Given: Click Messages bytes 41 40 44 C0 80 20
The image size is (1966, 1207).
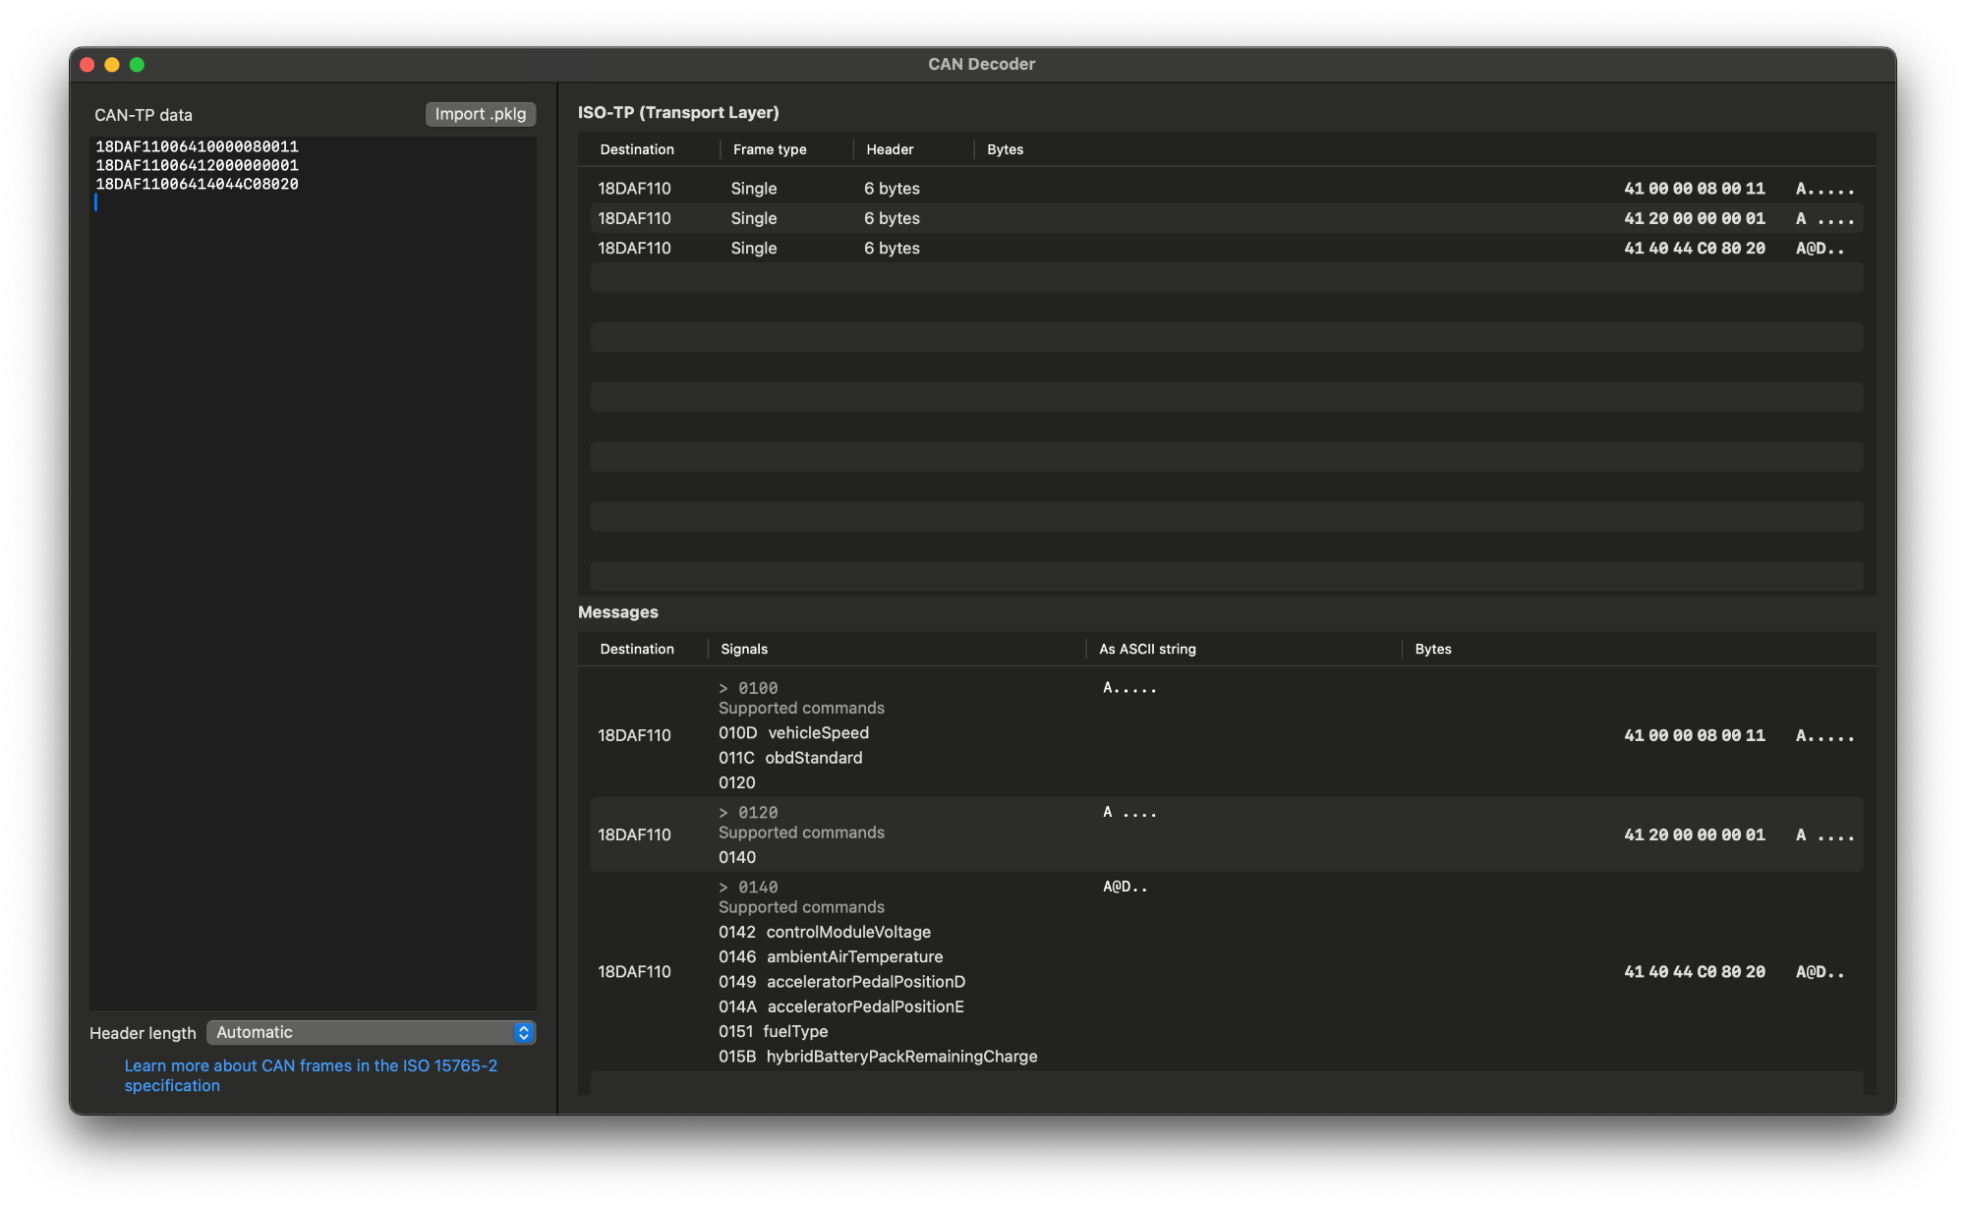Looking at the screenshot, I should 1694,971.
